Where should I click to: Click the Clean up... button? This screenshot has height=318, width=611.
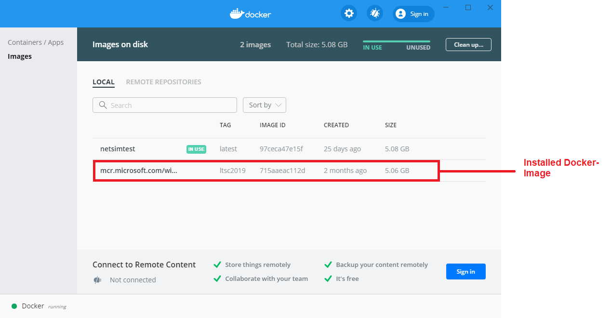tap(468, 45)
